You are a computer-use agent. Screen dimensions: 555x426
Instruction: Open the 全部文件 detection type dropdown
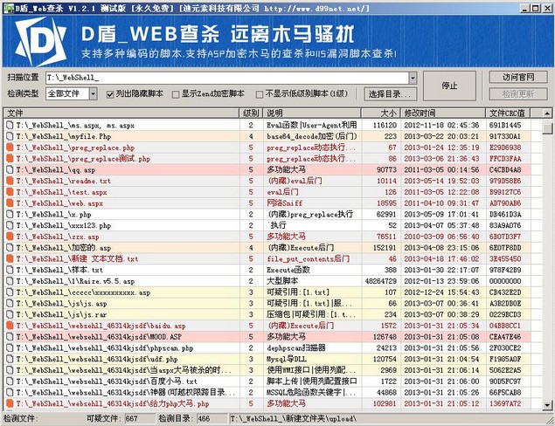pyautogui.click(x=73, y=93)
